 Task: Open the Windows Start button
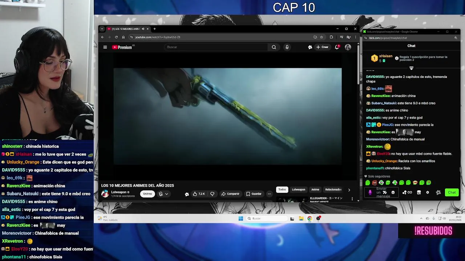(240, 218)
